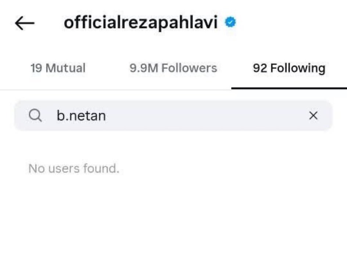
Task: Return to profile via back arrow
Action: click(x=25, y=23)
